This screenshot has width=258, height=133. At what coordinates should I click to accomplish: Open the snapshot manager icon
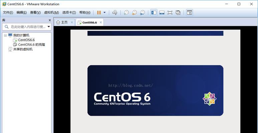click(143, 13)
